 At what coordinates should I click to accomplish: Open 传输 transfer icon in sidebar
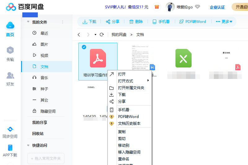click(x=10, y=50)
